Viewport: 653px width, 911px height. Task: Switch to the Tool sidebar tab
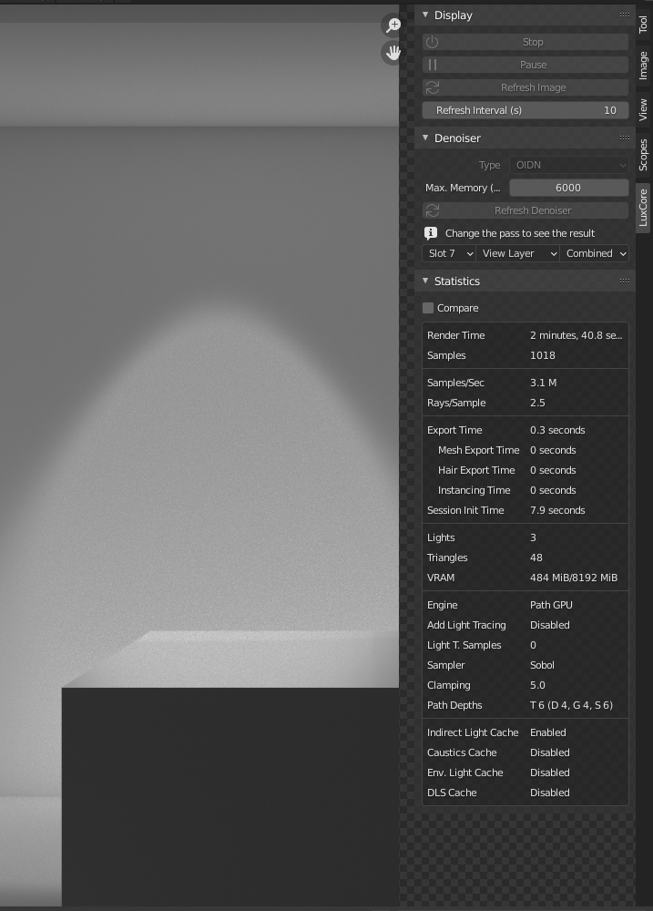click(x=643, y=24)
